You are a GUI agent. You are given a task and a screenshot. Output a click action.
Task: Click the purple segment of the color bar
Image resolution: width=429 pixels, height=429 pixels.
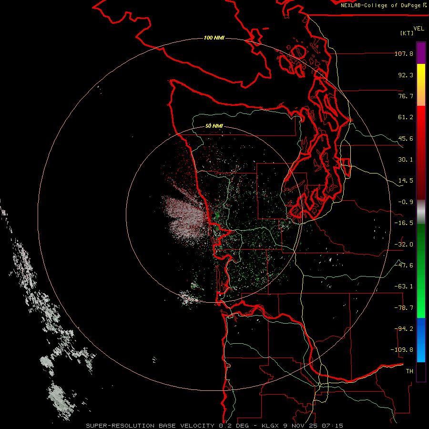pos(421,53)
